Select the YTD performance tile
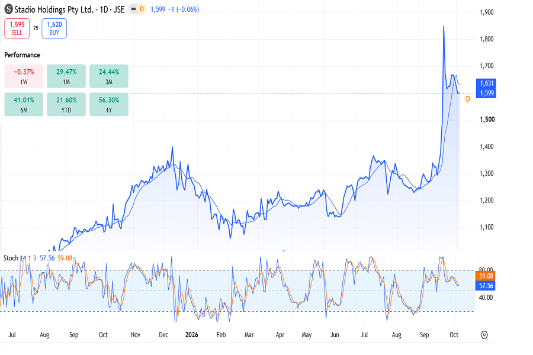 tap(66, 104)
